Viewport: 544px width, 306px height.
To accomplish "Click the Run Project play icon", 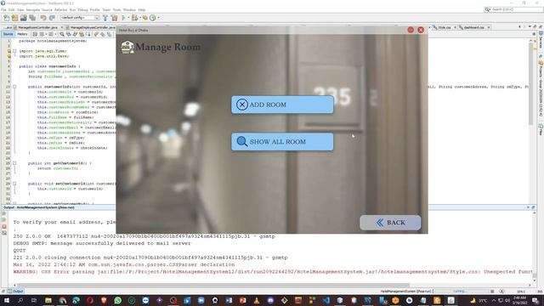I will (123, 18).
